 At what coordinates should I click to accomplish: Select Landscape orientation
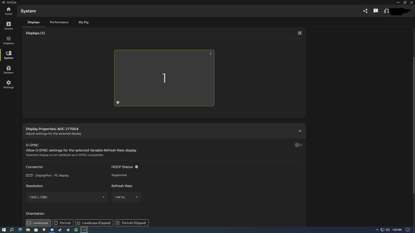(x=38, y=223)
